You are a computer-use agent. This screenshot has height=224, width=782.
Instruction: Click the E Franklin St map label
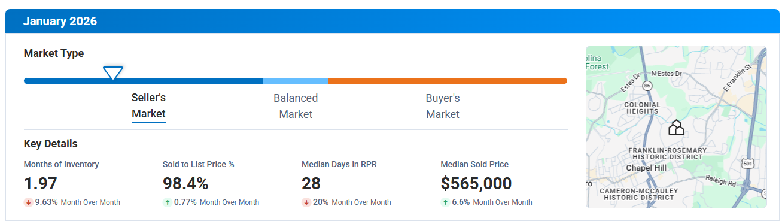coord(737,78)
